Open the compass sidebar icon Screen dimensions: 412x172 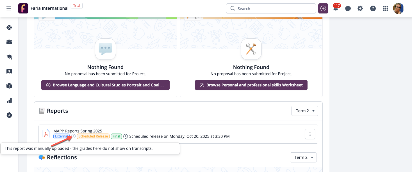pyautogui.click(x=9, y=115)
